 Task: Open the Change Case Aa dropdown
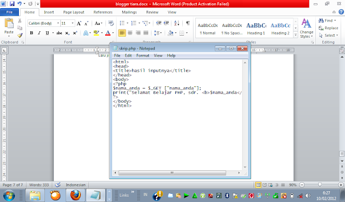[x=98, y=23]
